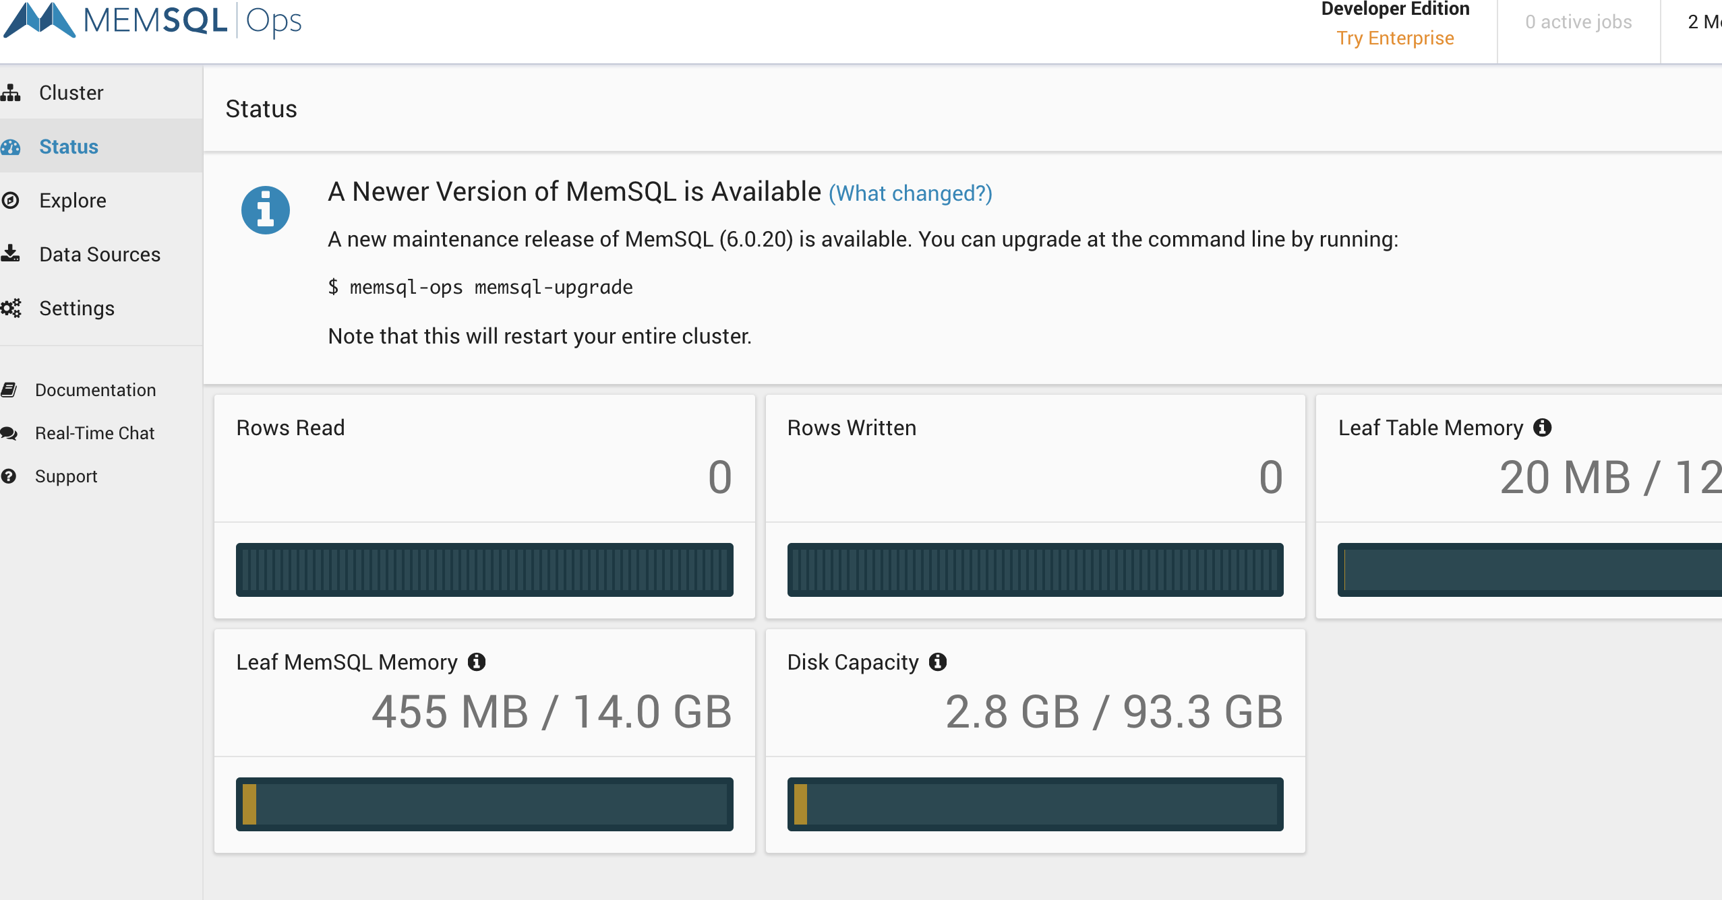This screenshot has width=1722, height=900.
Task: Click the Settings gears icon
Action: point(11,308)
